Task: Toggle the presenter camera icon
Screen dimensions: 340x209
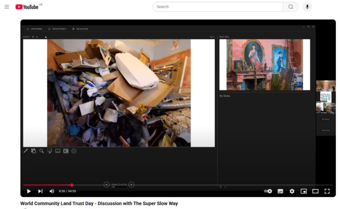Action: (66, 151)
